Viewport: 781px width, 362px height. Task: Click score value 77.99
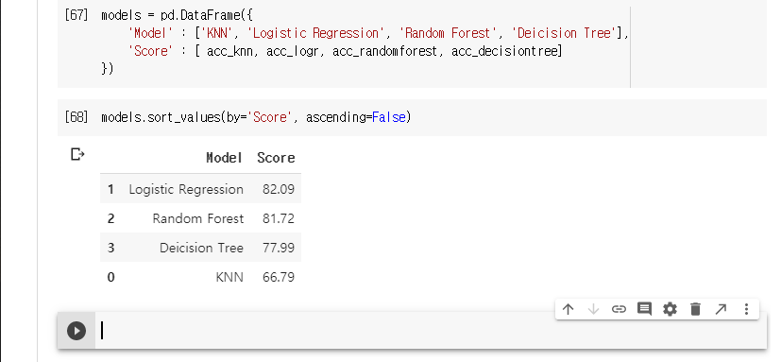pos(279,248)
